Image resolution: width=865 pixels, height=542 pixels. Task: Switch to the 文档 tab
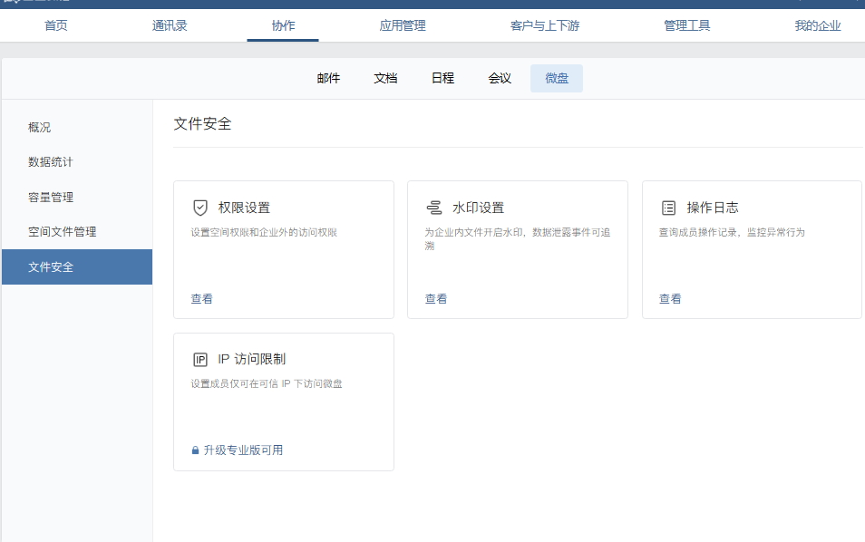[x=385, y=78]
